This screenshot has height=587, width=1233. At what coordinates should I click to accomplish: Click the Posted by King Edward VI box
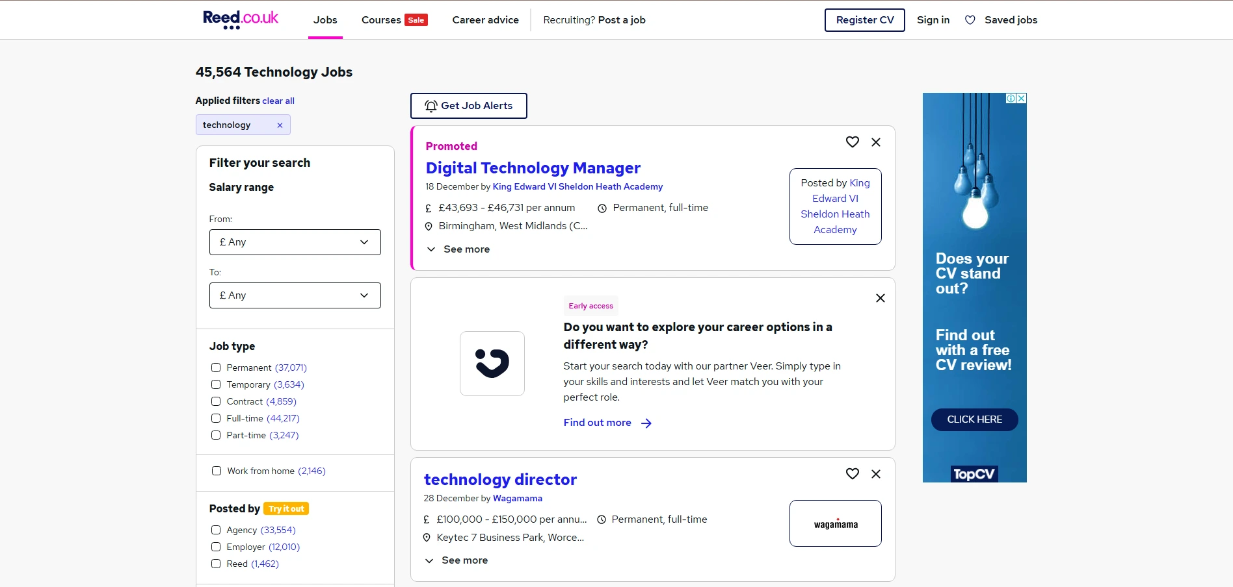(836, 206)
